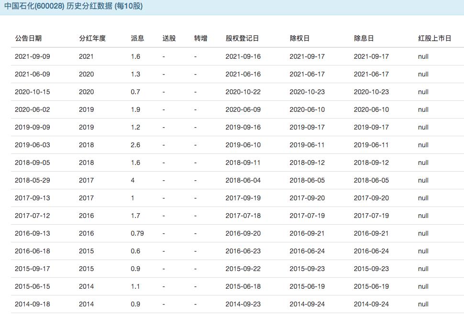Click the 红股上市日 column header
The width and height of the screenshot is (464, 316).
point(434,38)
